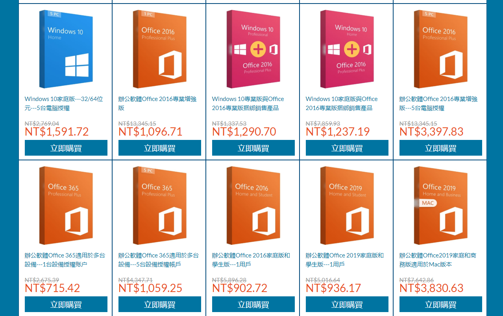Click the Office 2016 Professional Plus 5 PC box image
The width and height of the screenshot is (503, 316).
click(441, 49)
